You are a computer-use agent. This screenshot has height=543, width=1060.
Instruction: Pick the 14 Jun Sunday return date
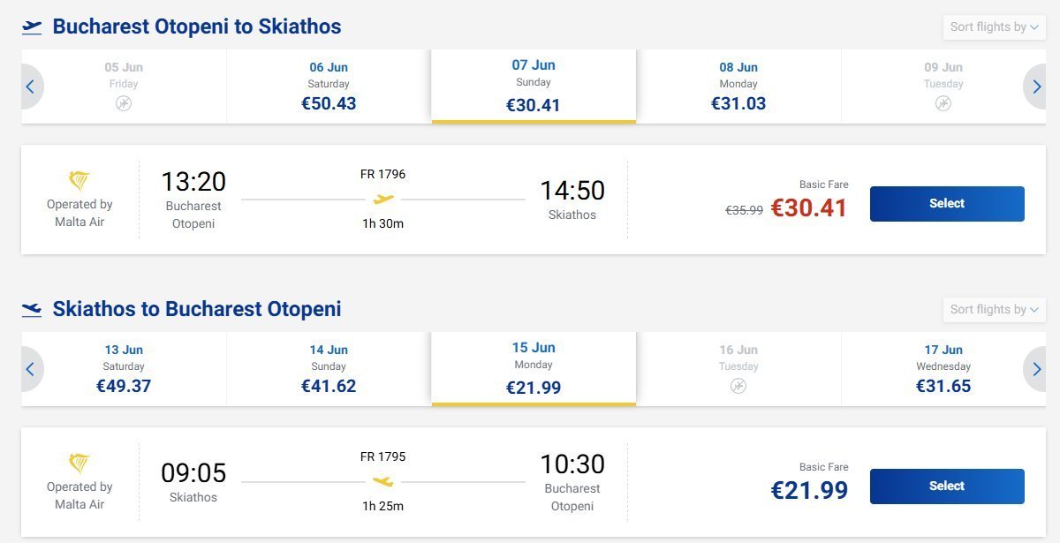click(329, 369)
